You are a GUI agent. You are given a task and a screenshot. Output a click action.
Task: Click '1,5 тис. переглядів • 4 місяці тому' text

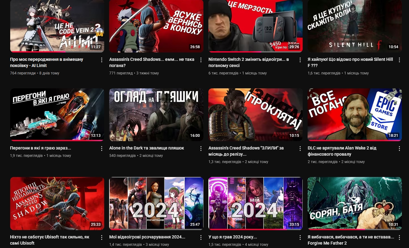tap(238, 245)
